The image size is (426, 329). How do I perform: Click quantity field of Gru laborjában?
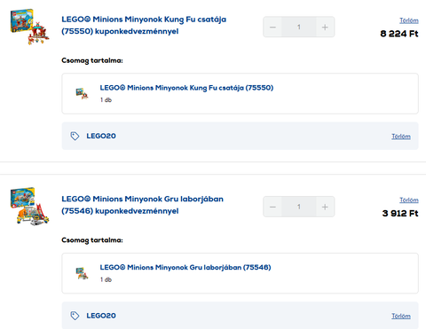[299, 207]
